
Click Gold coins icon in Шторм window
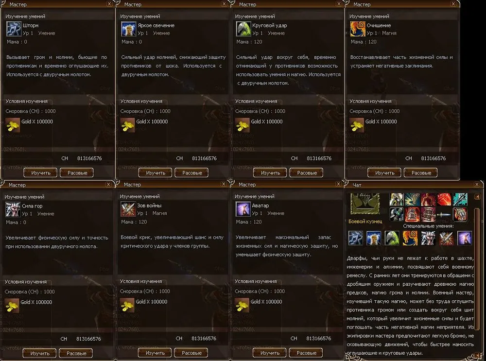(x=13, y=125)
